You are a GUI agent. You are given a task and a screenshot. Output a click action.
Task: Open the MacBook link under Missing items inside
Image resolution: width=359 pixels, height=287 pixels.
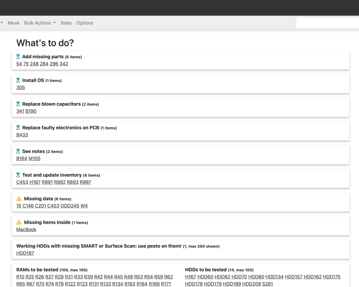click(x=26, y=230)
